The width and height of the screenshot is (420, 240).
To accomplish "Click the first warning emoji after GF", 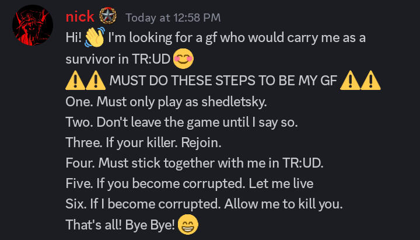I will 350,80.
